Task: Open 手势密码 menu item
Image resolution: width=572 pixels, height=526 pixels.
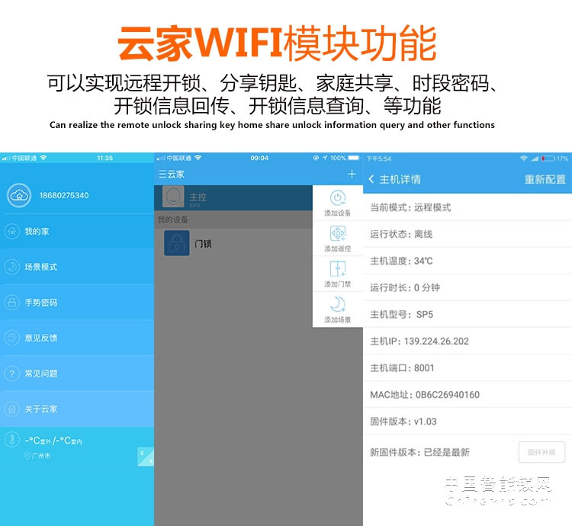Action: (77, 303)
